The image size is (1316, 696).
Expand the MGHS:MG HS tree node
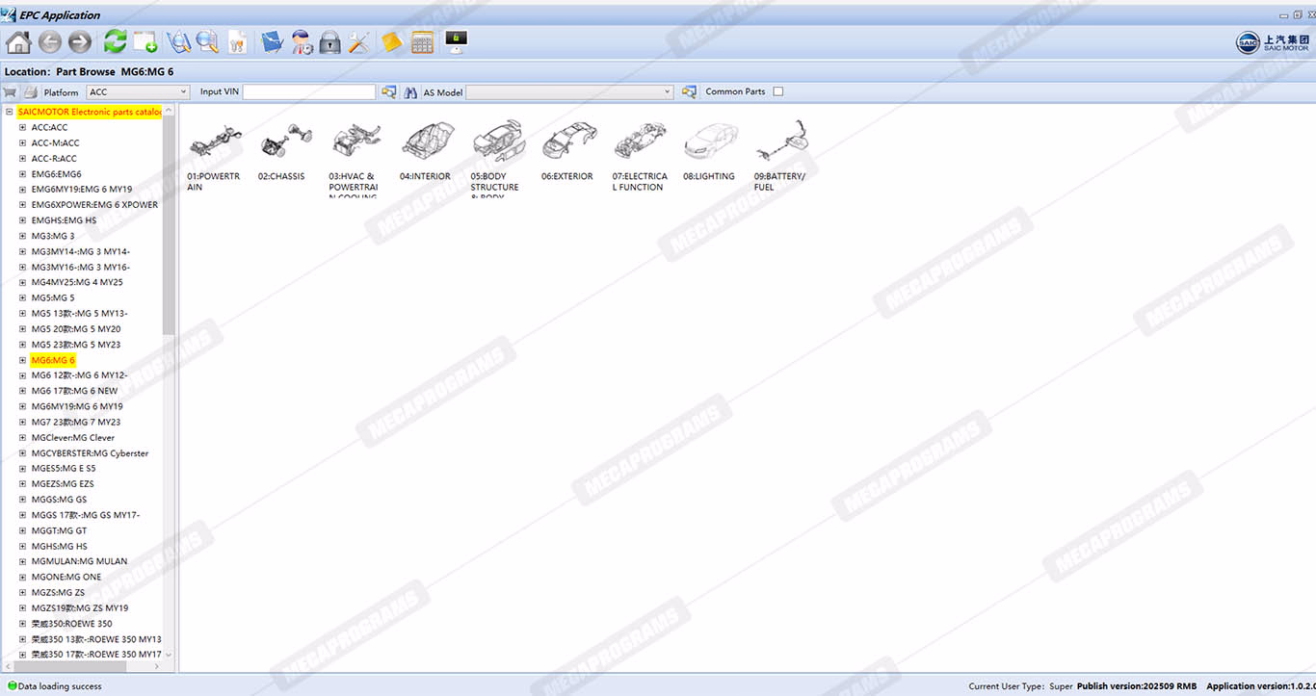[23, 546]
